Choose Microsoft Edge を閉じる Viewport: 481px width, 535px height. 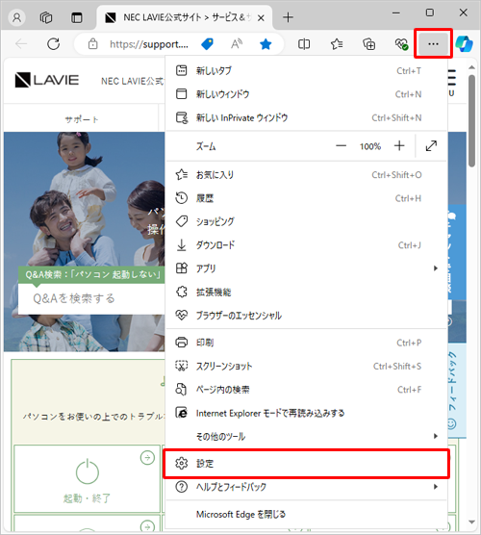pos(306,514)
